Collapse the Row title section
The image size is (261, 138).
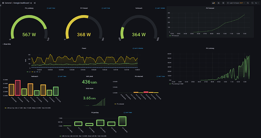(x=7, y=44)
